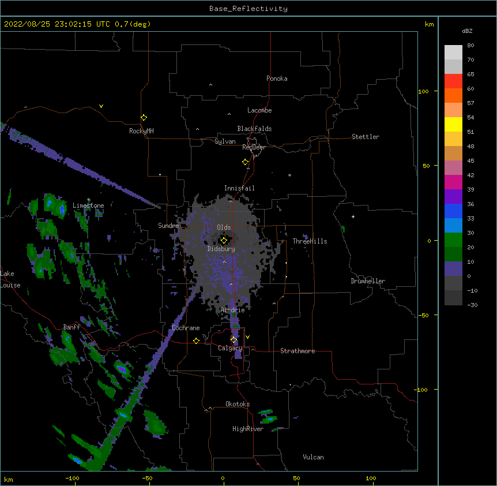The height and width of the screenshot is (486, 497).
Task: Select the red 65 to 60 dBZ swatch
Action: pos(453,81)
